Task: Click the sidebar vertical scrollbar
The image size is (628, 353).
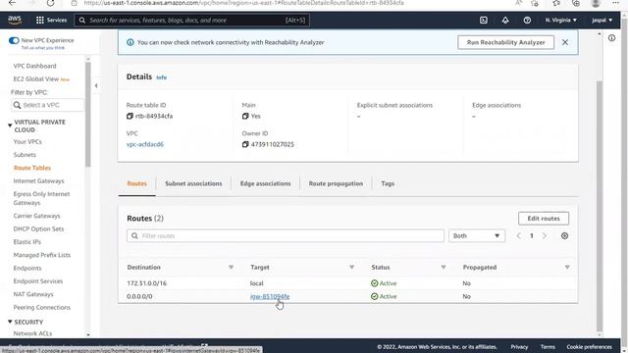Action: coord(88,114)
